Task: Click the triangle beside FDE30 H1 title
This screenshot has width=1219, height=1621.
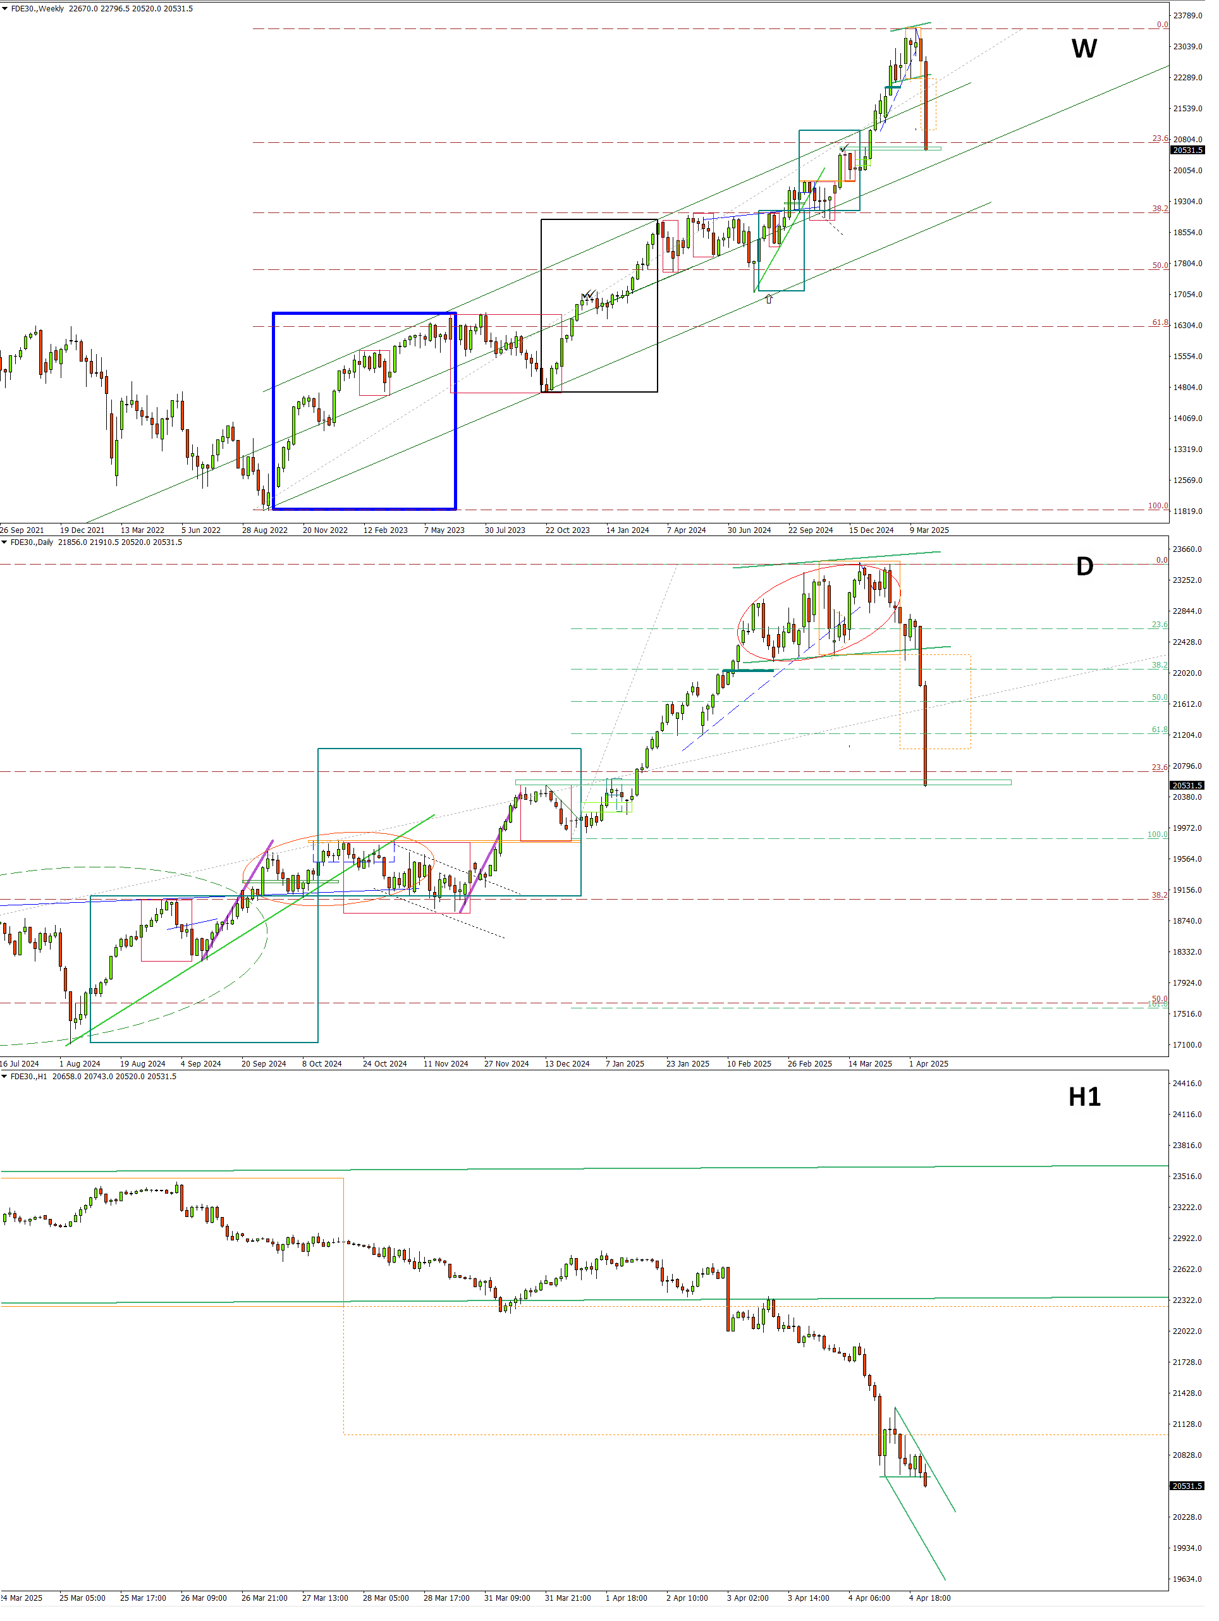Action: click(4, 1077)
